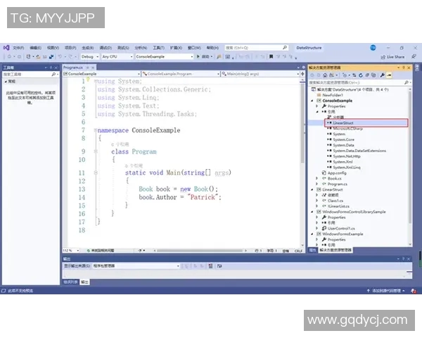This screenshot has width=422, height=338.
Task: Select the DataStructure solution node
Action: click(x=350, y=89)
